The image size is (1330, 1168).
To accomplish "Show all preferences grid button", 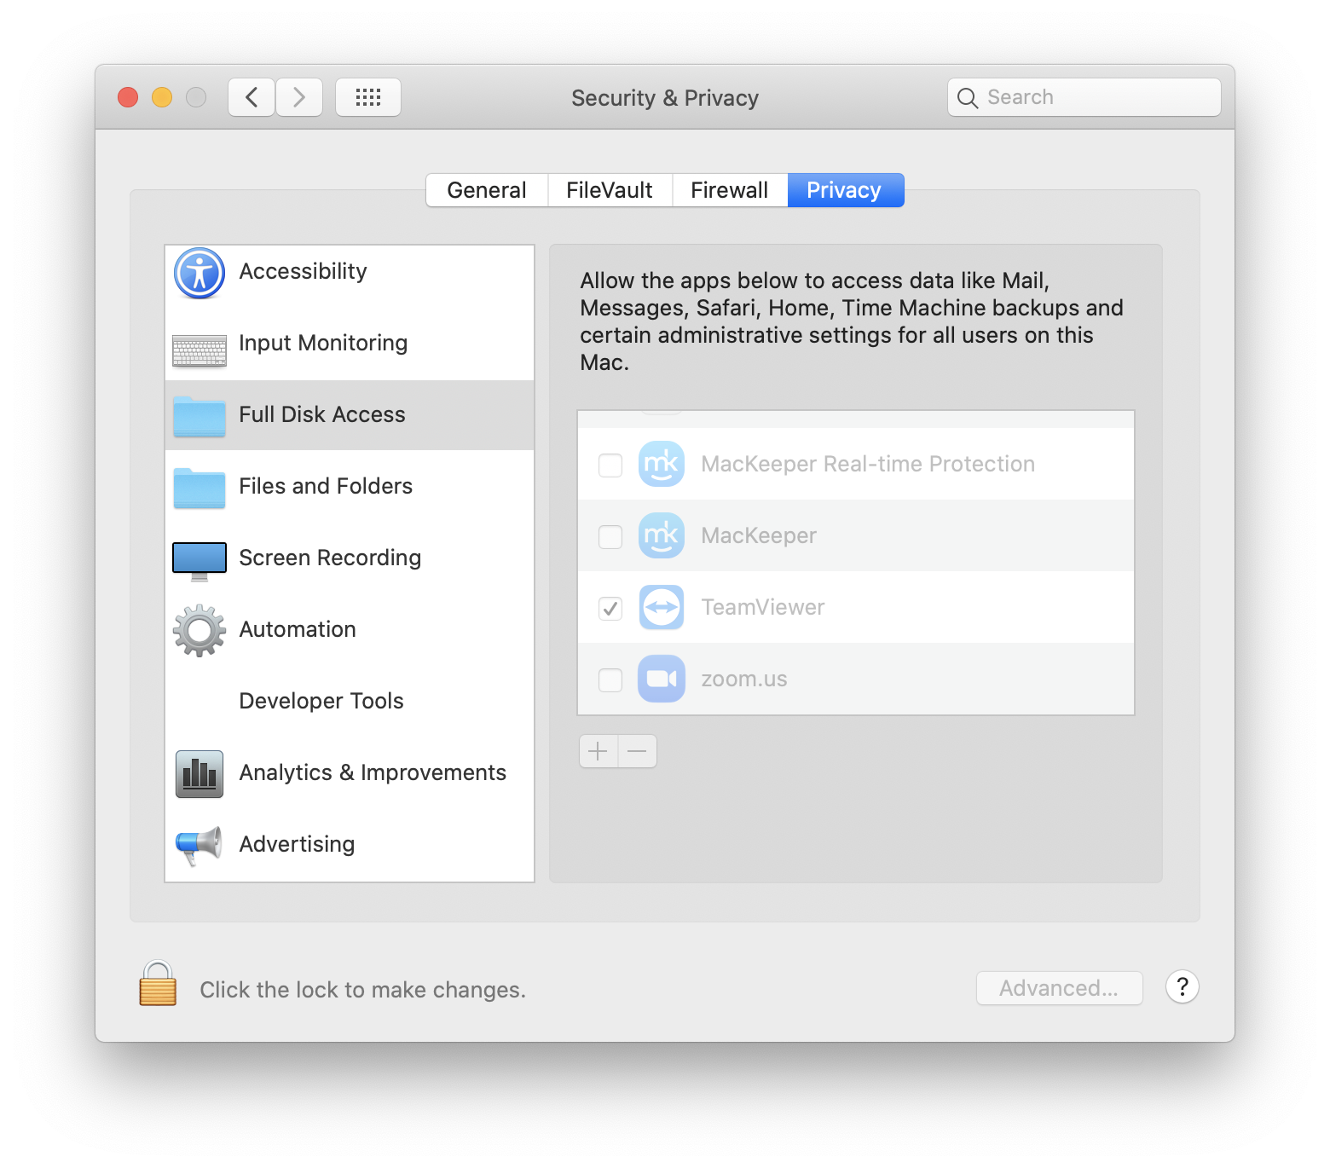I will click(368, 97).
